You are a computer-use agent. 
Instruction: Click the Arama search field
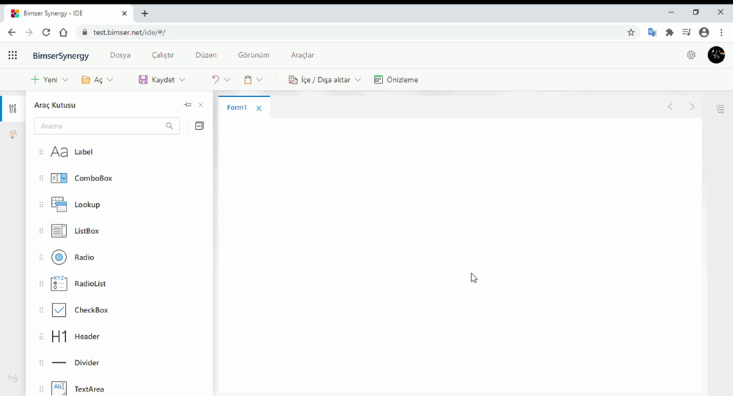tap(100, 126)
